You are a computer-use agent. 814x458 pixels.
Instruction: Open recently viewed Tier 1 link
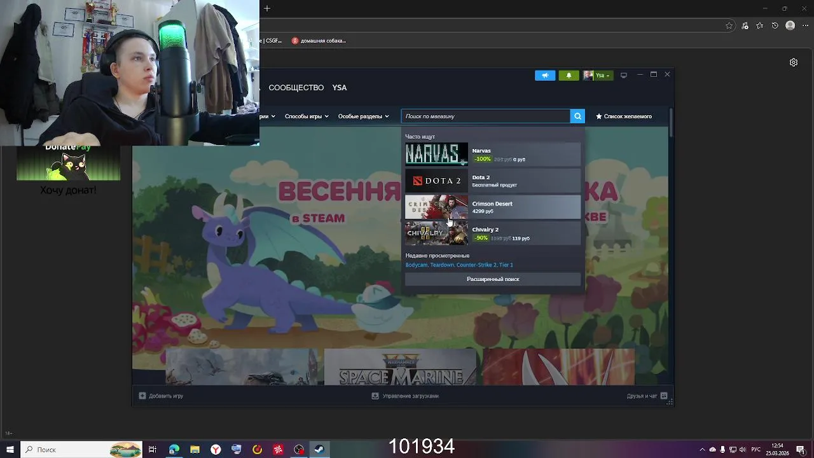506,265
